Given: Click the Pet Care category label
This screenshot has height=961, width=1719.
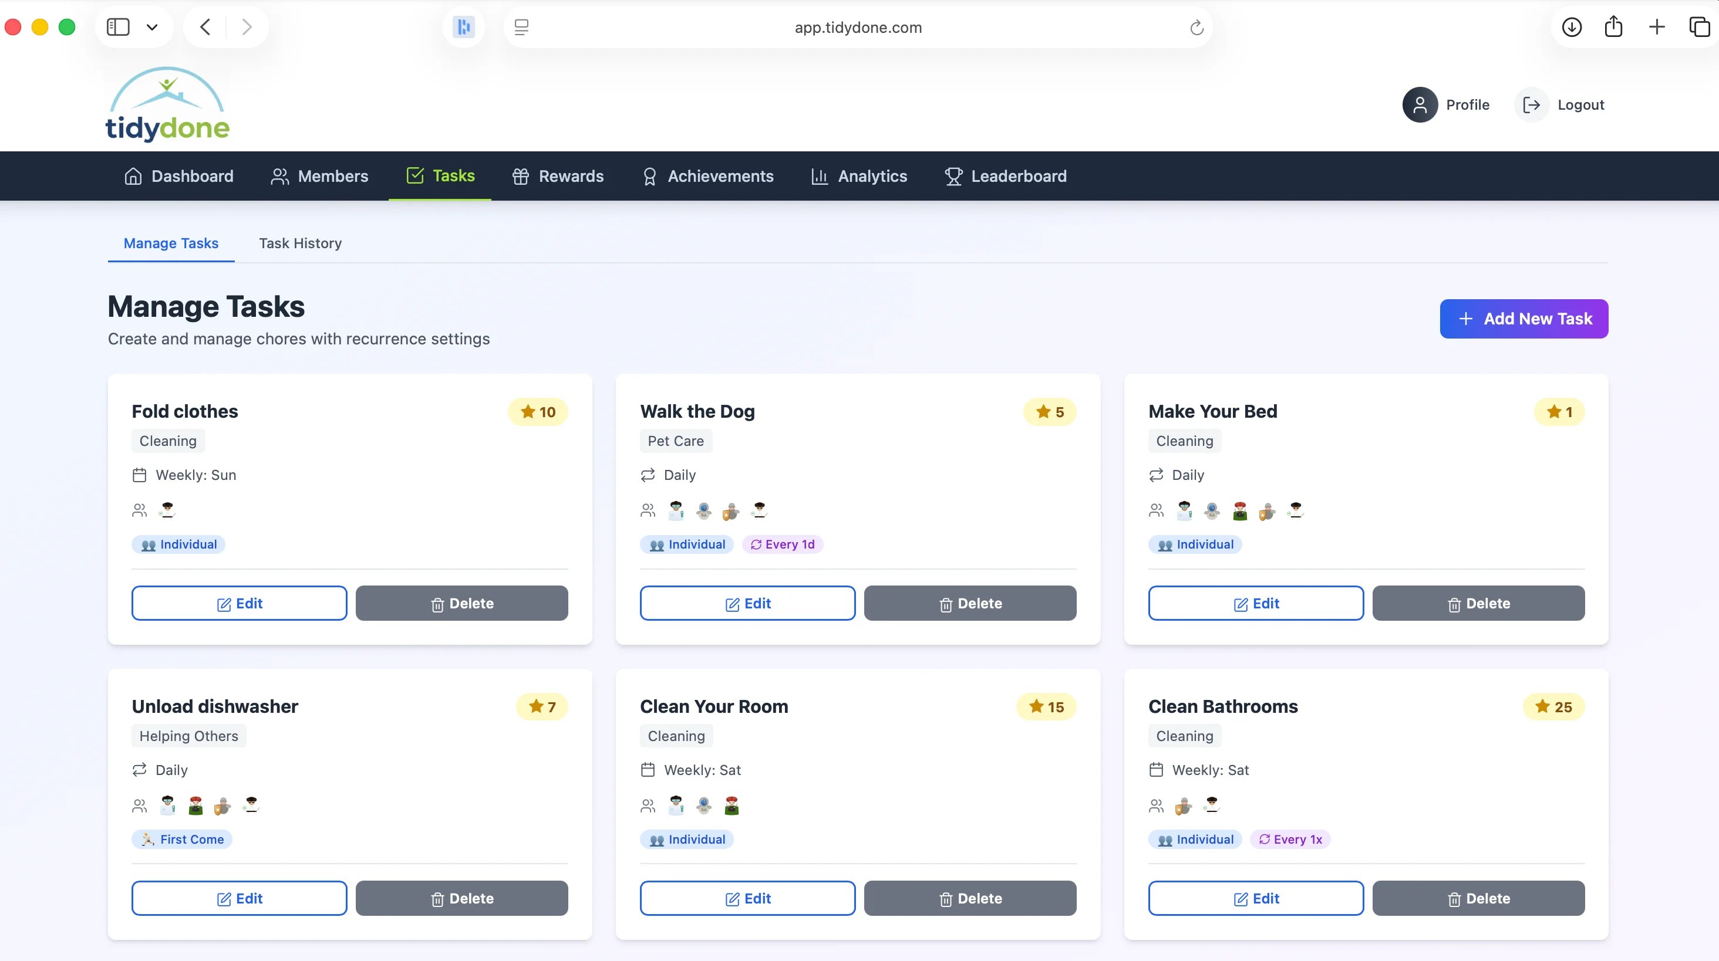Looking at the screenshot, I should (675, 441).
